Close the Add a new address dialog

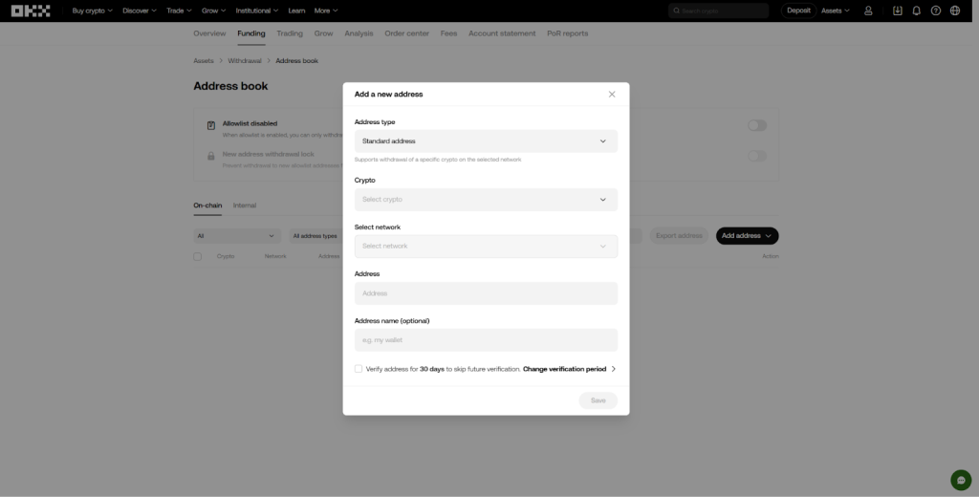[612, 95]
